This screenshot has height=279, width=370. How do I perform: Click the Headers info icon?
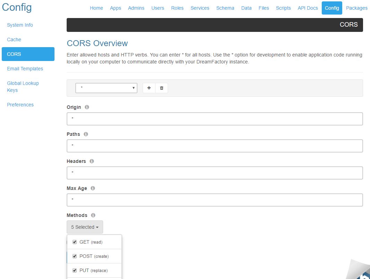(x=92, y=161)
